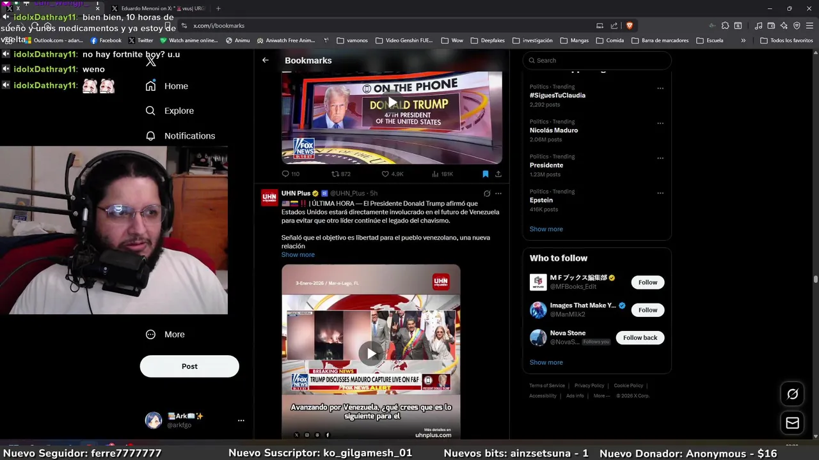This screenshot has height=460, width=819.
Task: View analytics showing 181K views
Action: [x=442, y=174]
